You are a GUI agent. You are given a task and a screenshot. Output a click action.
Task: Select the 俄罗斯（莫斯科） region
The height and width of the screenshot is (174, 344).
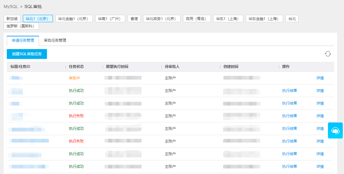(x=21, y=26)
